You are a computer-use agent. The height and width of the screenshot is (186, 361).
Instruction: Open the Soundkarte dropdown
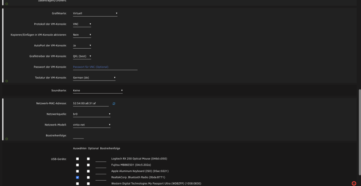point(98,91)
